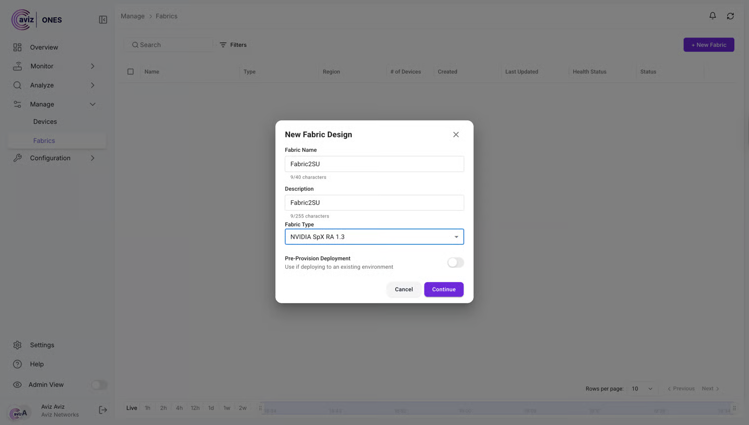This screenshot has width=749, height=425.
Task: Go to Devices under Manage
Action: click(x=45, y=122)
